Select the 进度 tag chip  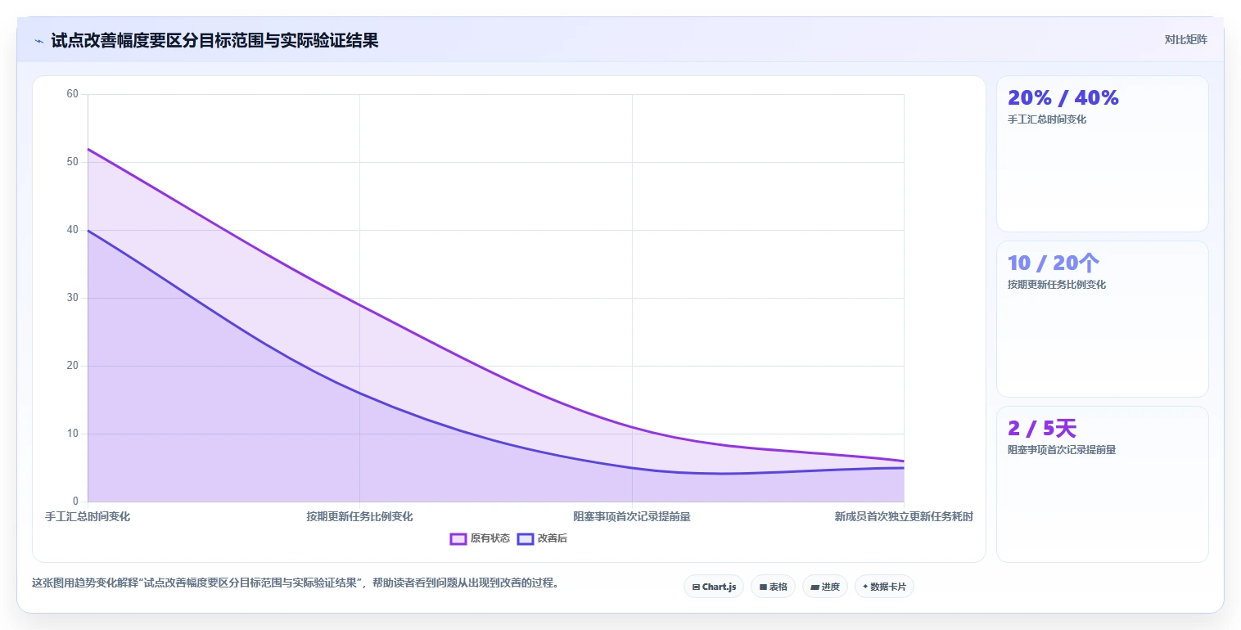[x=825, y=587]
